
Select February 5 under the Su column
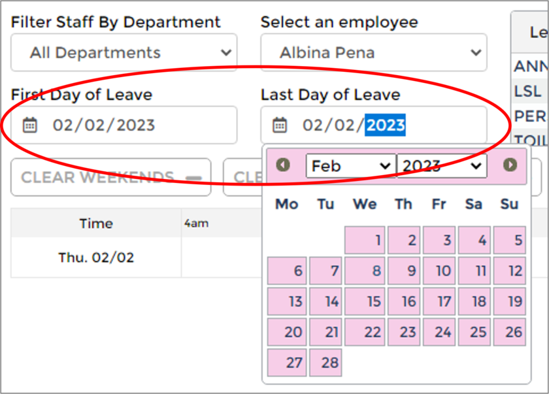pyautogui.click(x=509, y=239)
